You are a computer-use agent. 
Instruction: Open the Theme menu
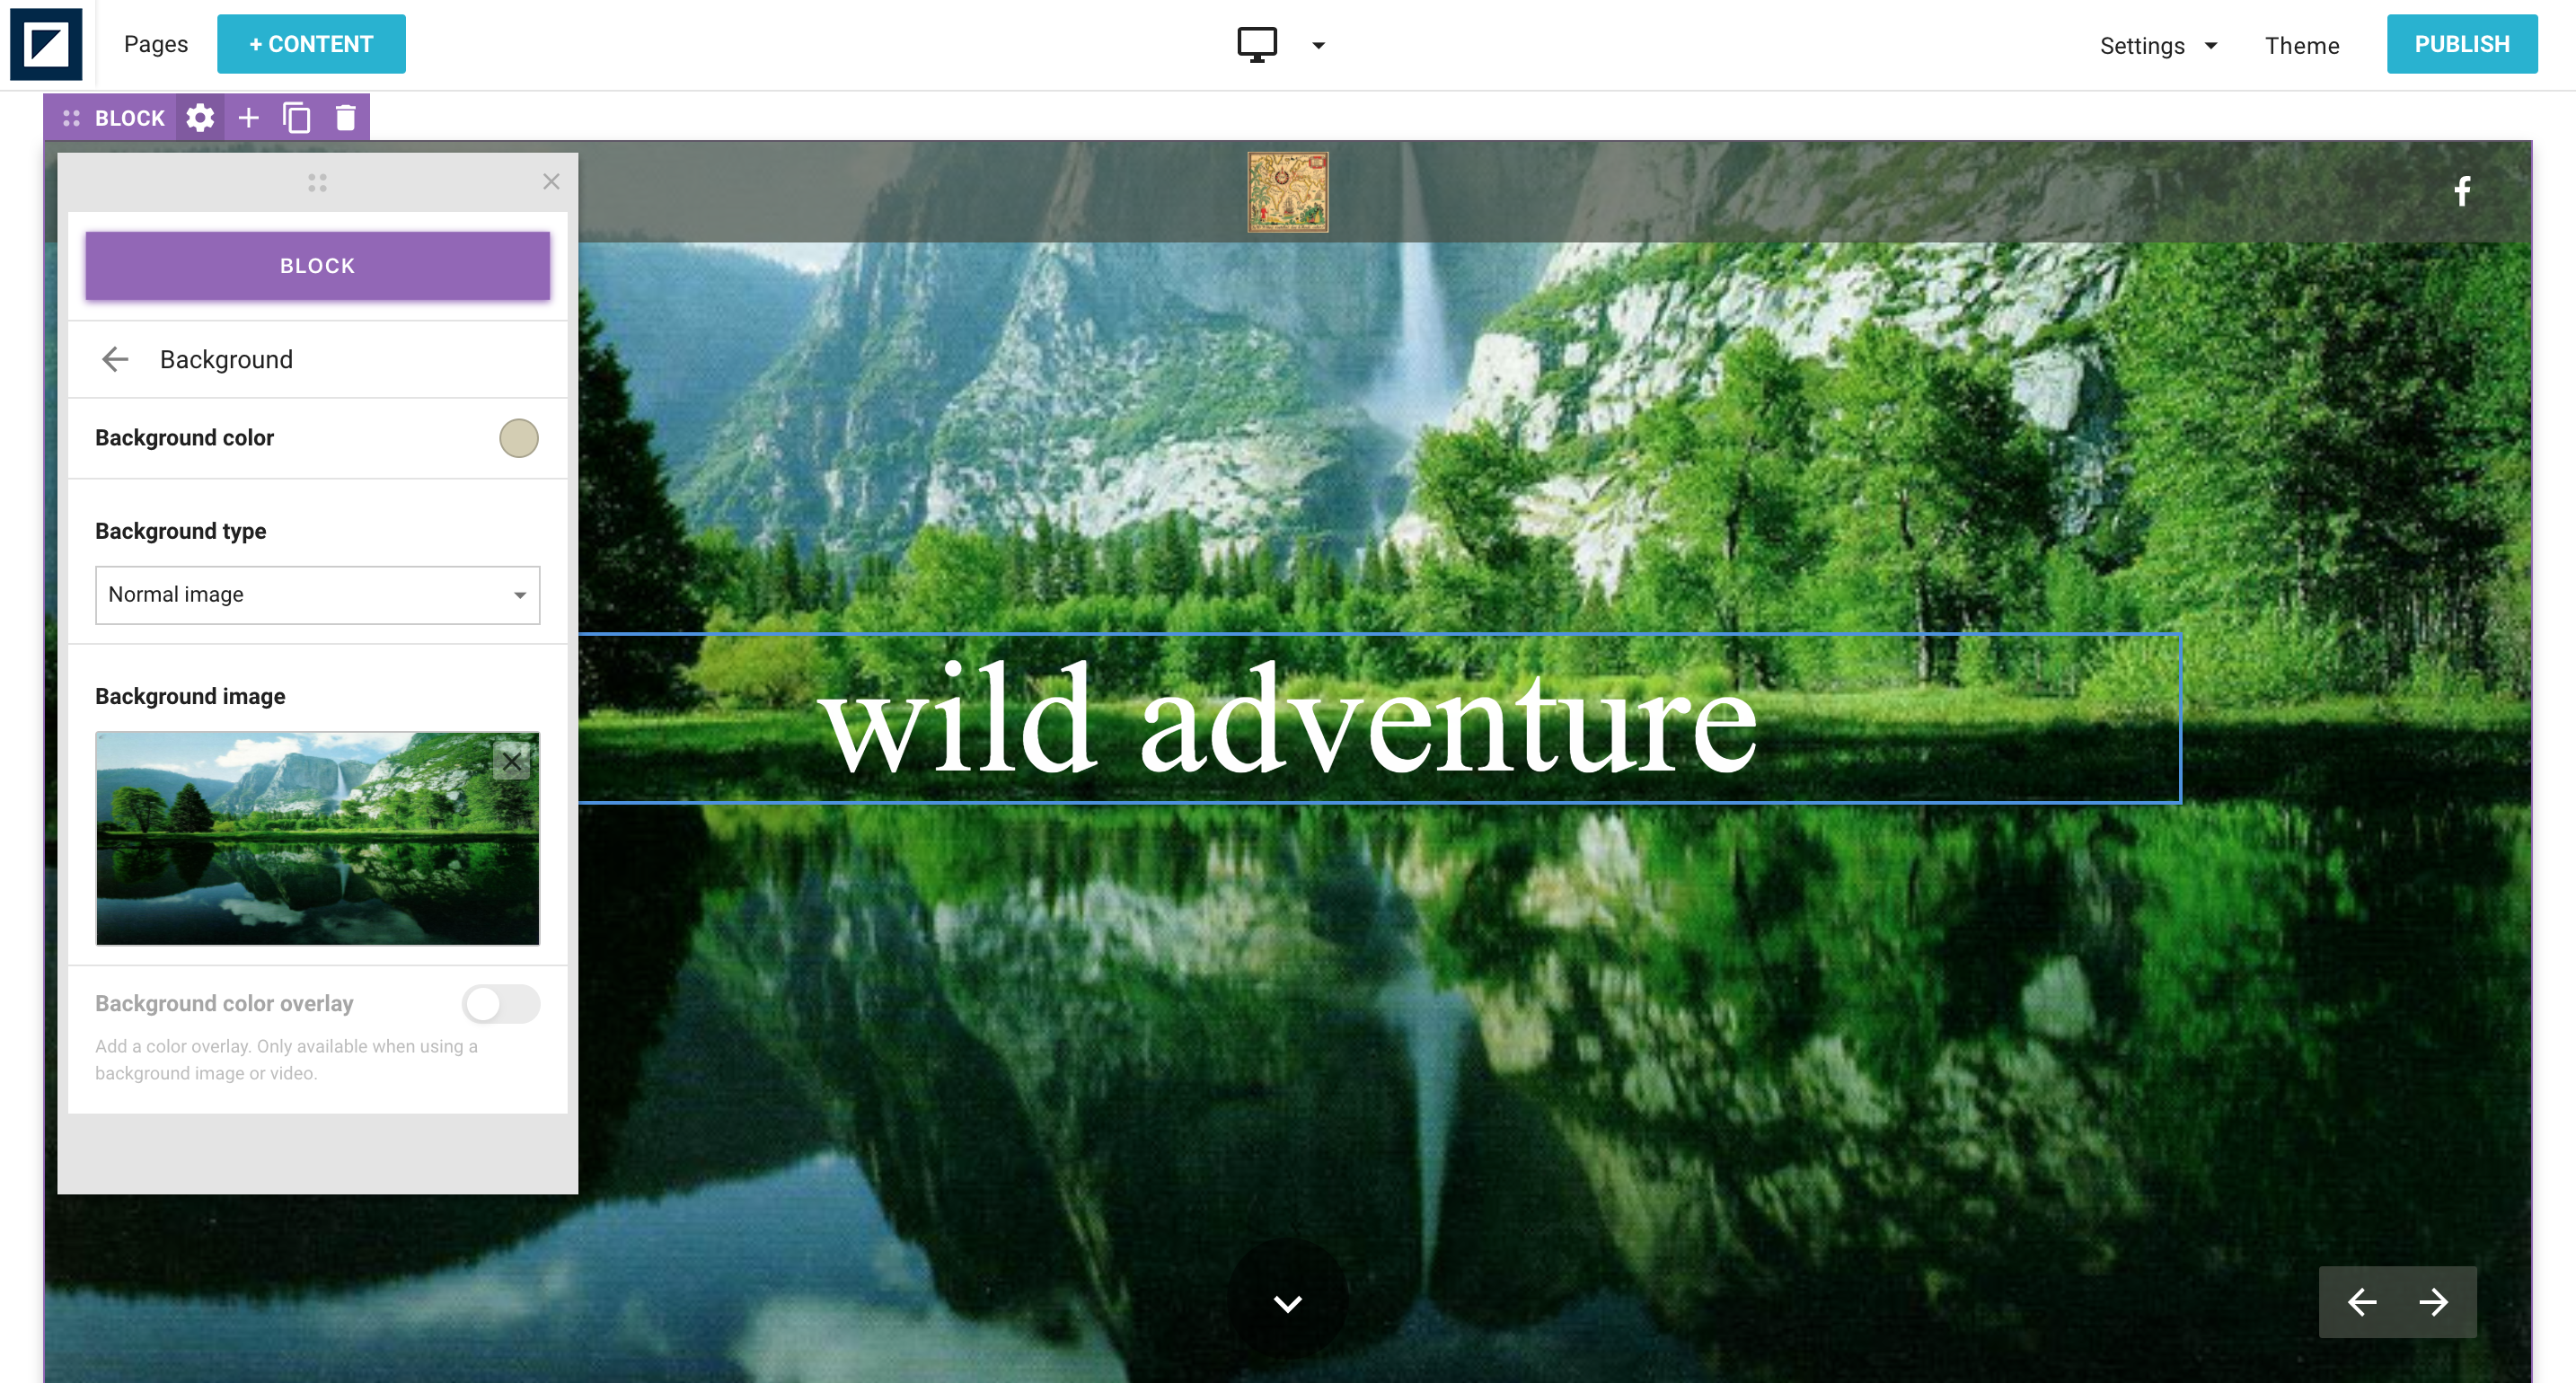click(2301, 45)
